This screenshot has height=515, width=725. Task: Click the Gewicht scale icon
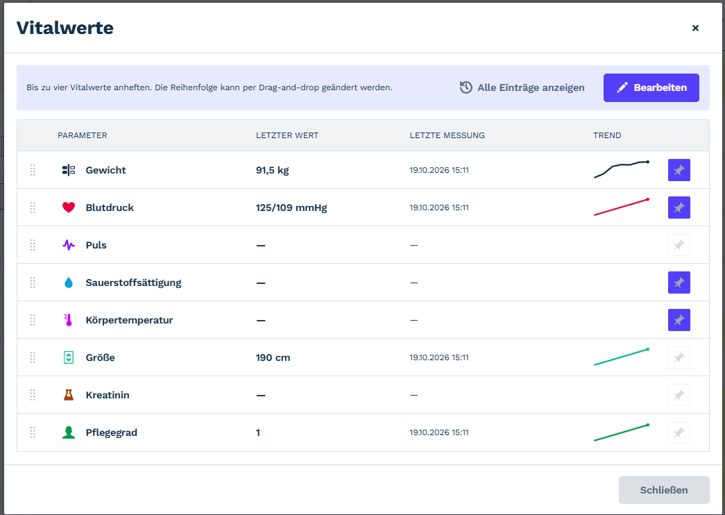pyautogui.click(x=69, y=170)
